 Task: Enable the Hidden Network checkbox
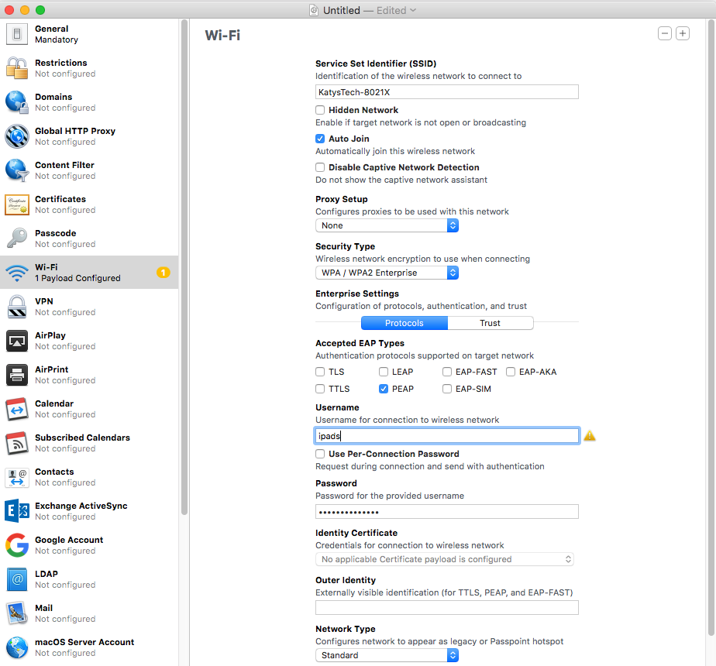point(320,111)
